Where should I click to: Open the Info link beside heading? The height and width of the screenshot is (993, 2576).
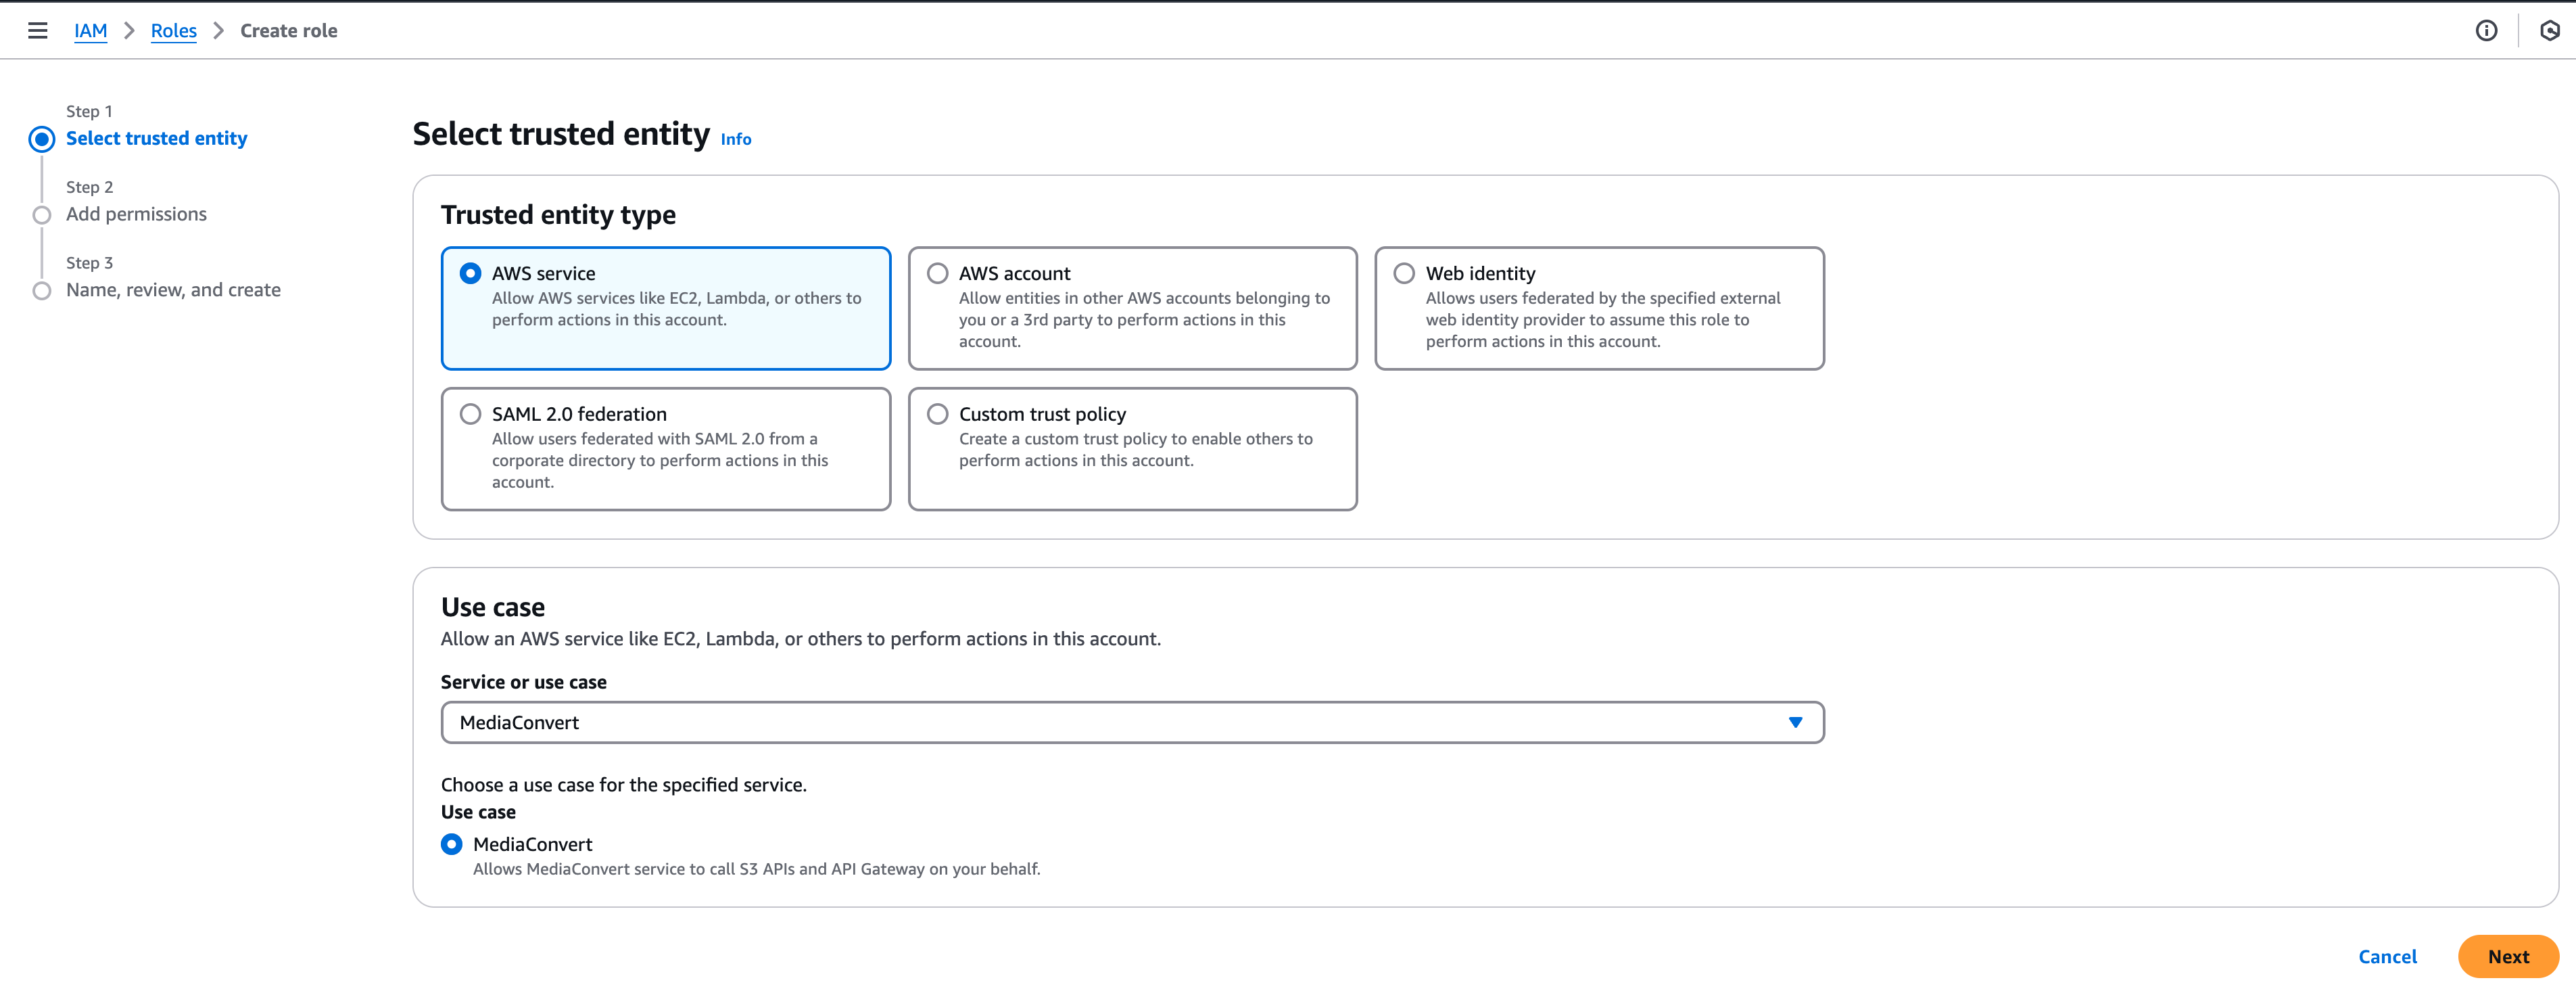pyautogui.click(x=736, y=140)
